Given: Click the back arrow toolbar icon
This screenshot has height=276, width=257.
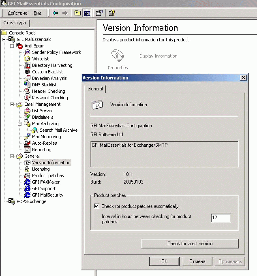Looking at the screenshot, I should click(x=56, y=13).
